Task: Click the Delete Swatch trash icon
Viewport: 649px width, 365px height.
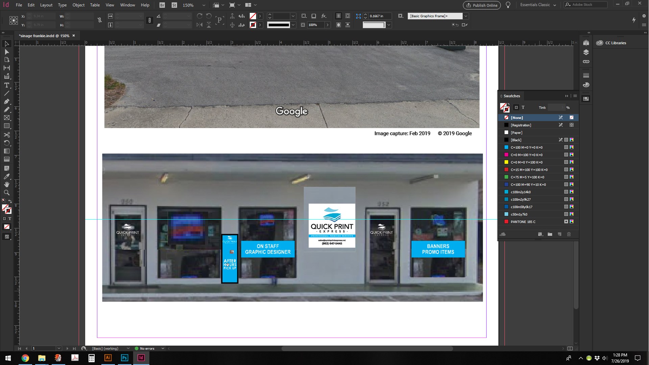Action: [x=569, y=234]
